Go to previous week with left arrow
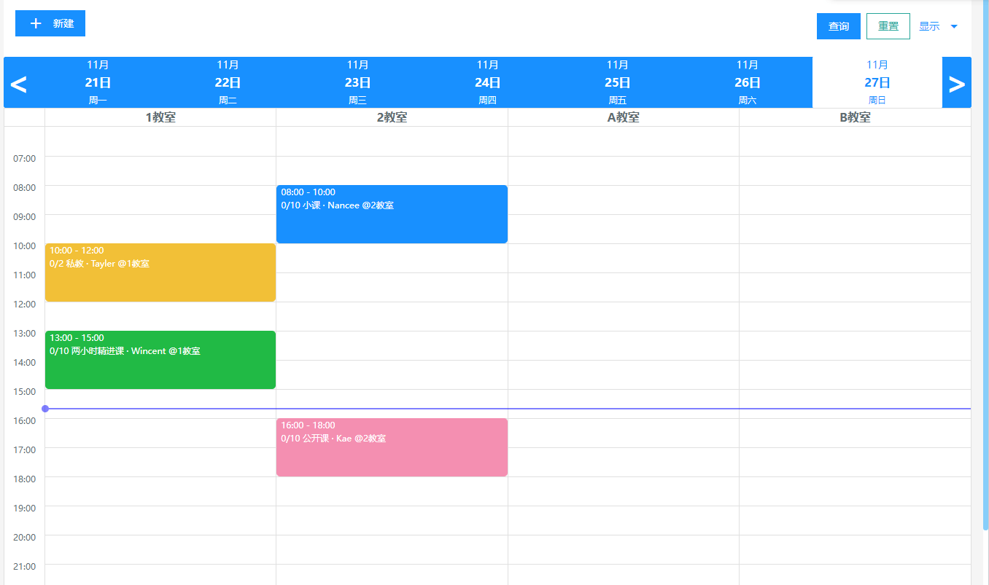The width and height of the screenshot is (989, 585). [x=18, y=84]
